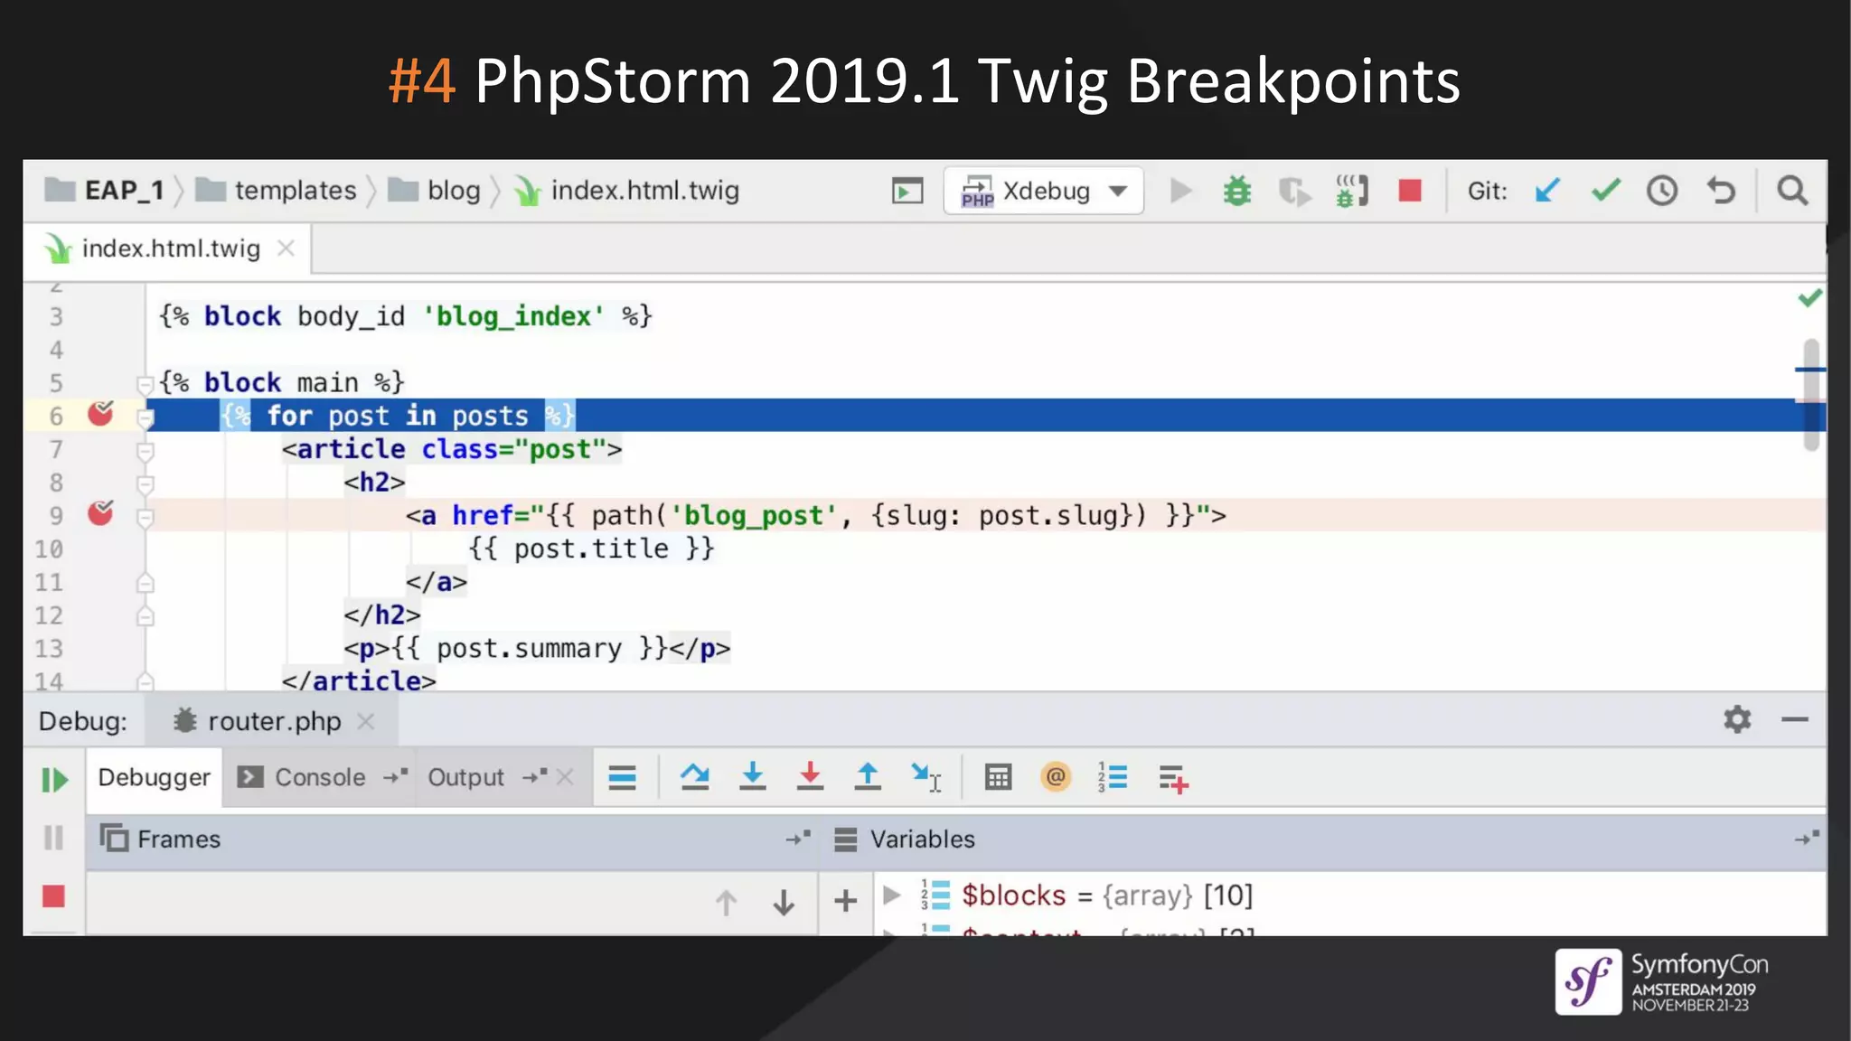Close the router.php debug session tab
1851x1041 pixels.
365,721
